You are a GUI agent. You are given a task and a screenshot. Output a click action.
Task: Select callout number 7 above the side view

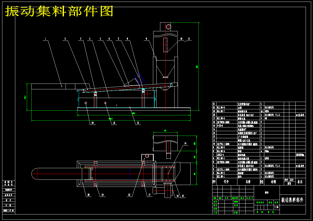(x=118, y=39)
